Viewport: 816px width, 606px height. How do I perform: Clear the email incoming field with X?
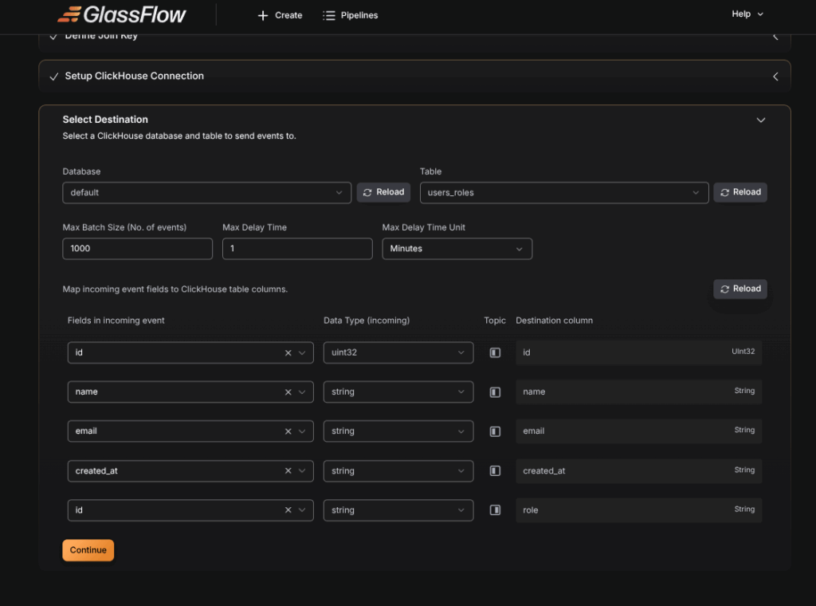point(288,431)
